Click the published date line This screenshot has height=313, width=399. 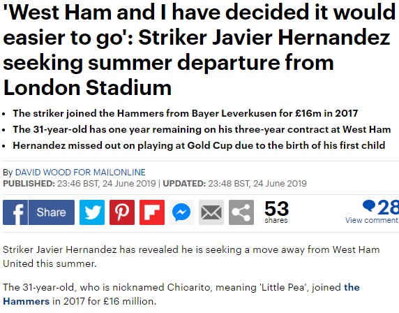coord(155,184)
